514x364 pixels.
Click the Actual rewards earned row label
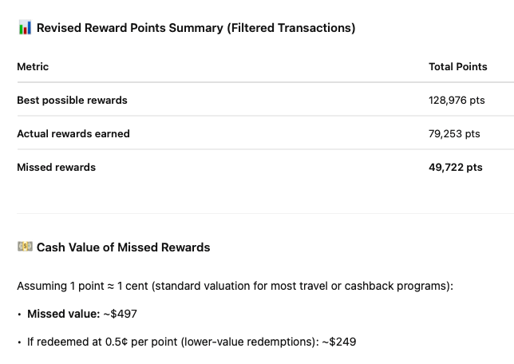coord(73,134)
